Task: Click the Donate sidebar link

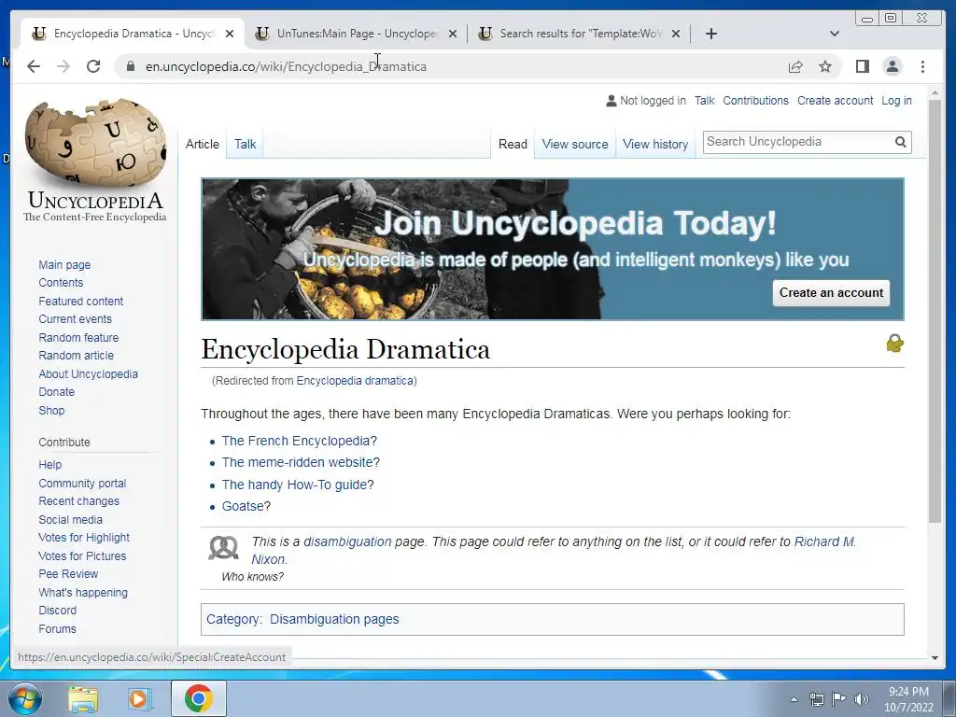Action: 57,392
